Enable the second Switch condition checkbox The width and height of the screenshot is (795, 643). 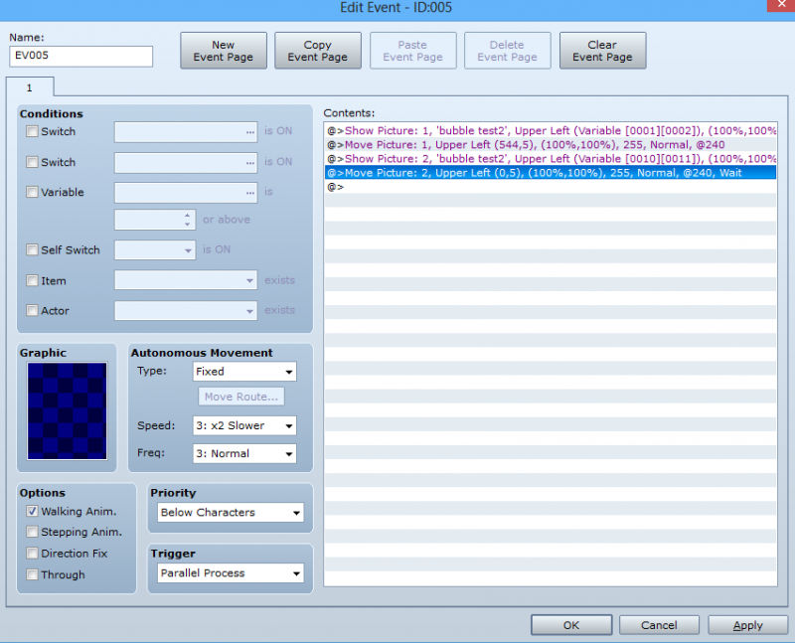pyautogui.click(x=32, y=162)
